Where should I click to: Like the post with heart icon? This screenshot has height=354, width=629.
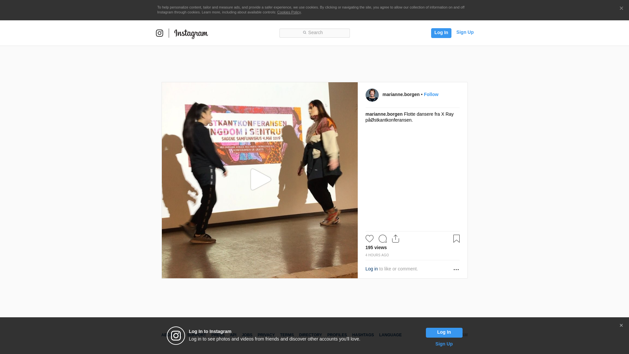pos(369,239)
